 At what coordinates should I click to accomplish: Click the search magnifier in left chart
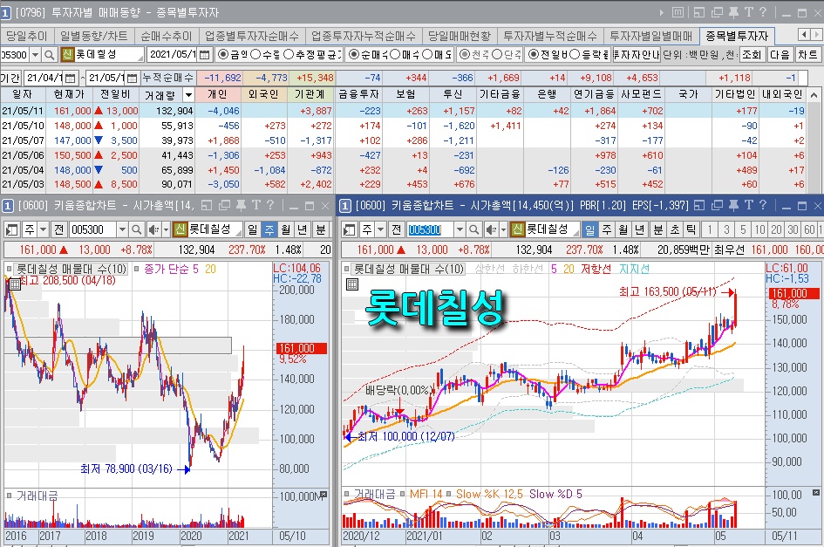[137, 229]
